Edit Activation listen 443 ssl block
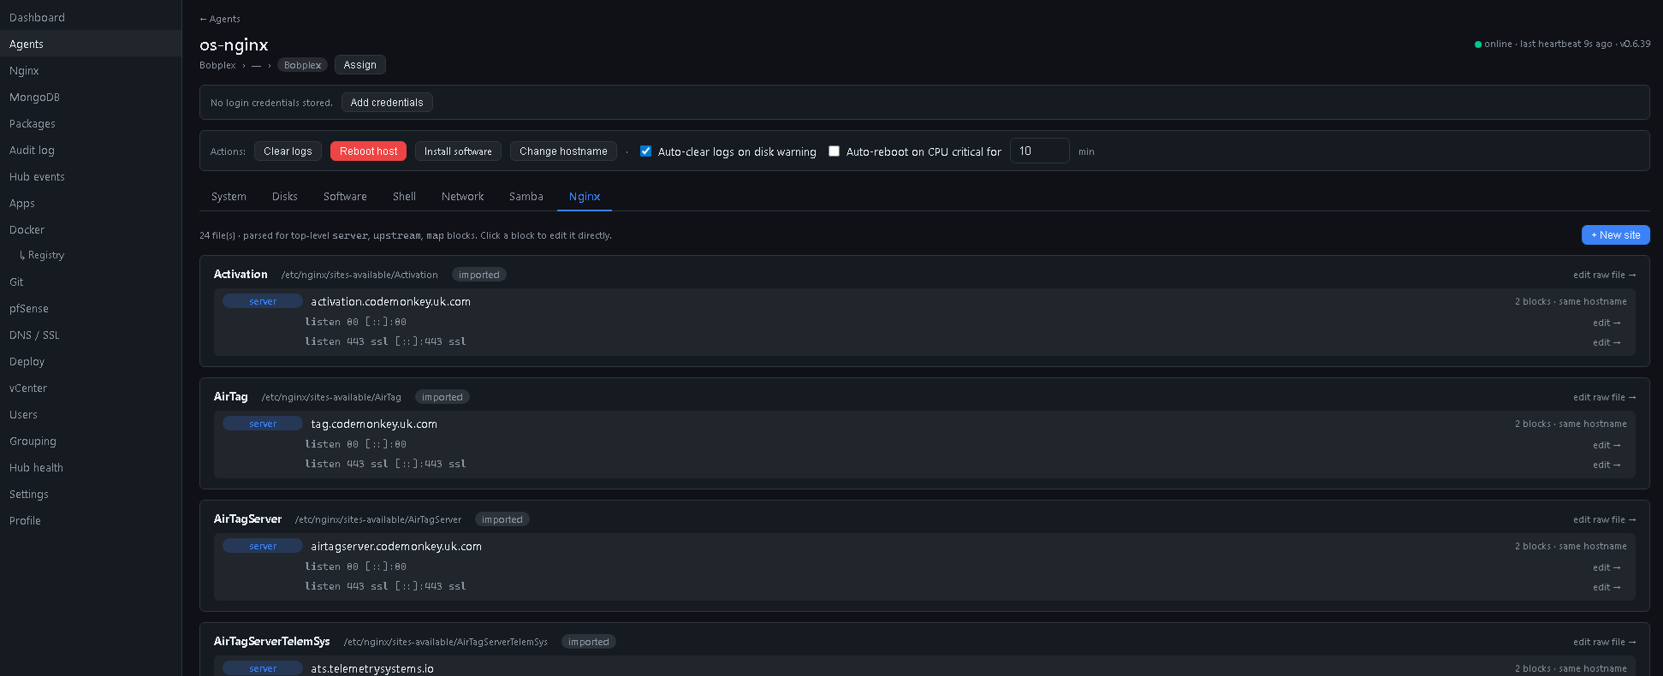This screenshot has height=676, width=1663. [x=1607, y=343]
